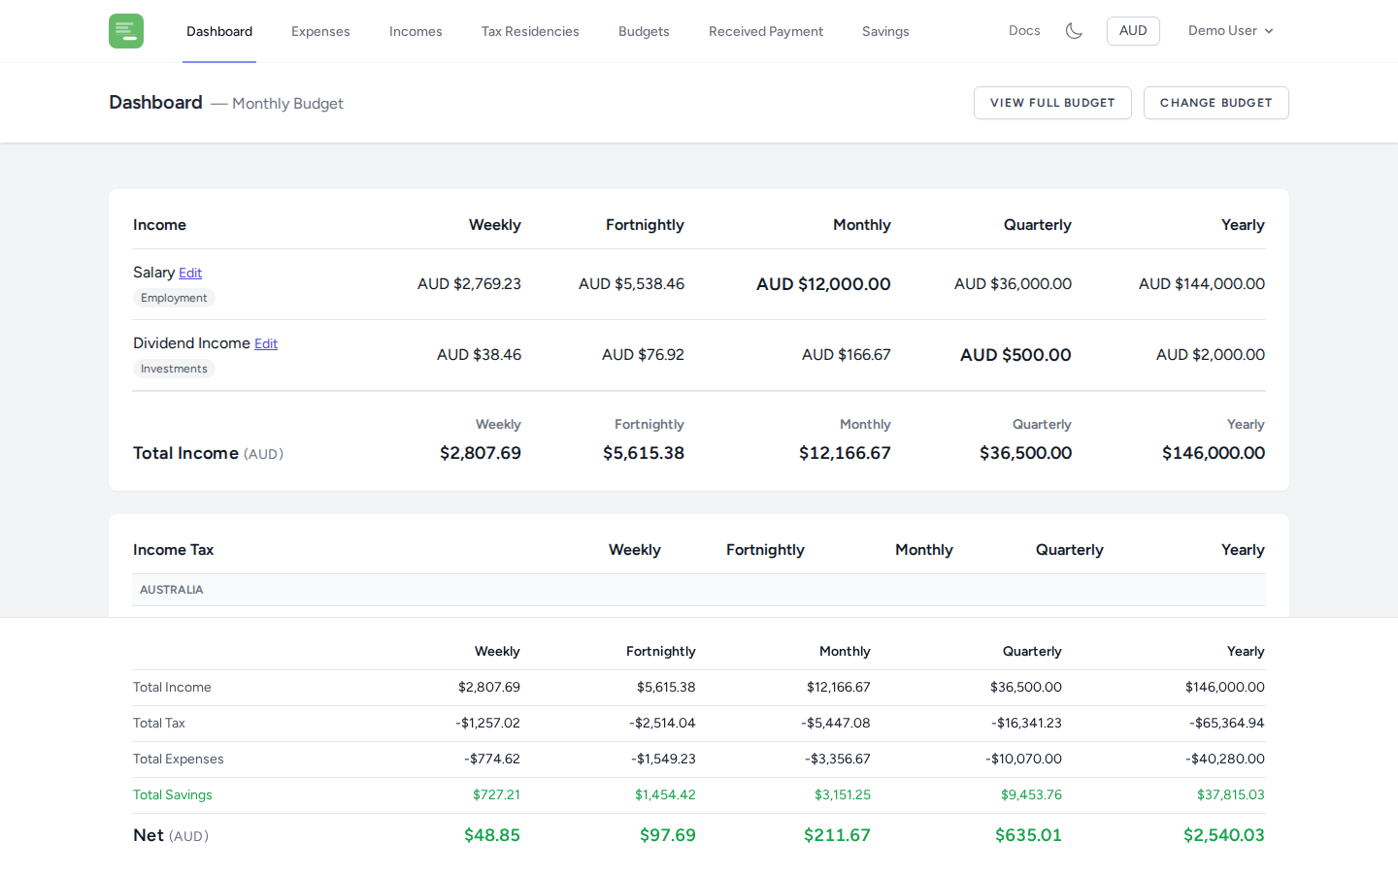
Task: Select the Dividend quarterly amount AUD $500.00
Action: click(x=1015, y=355)
